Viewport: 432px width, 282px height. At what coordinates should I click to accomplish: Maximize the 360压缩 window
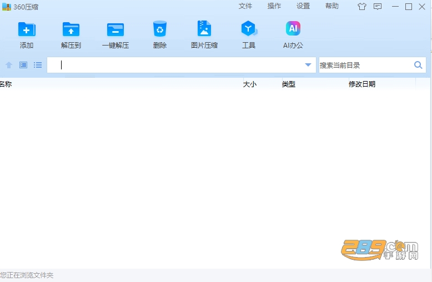coord(409,7)
